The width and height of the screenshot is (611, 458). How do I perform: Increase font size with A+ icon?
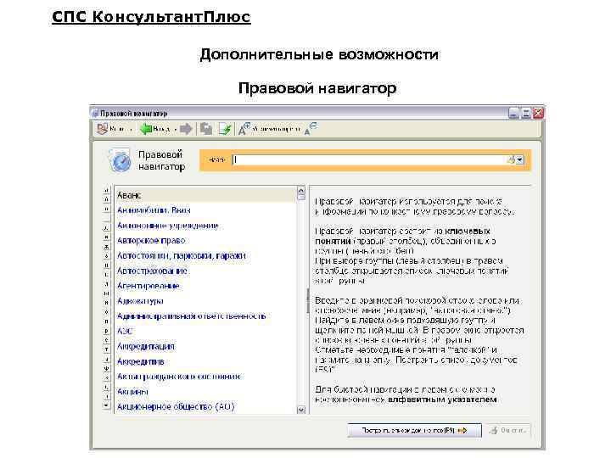pyautogui.click(x=244, y=129)
